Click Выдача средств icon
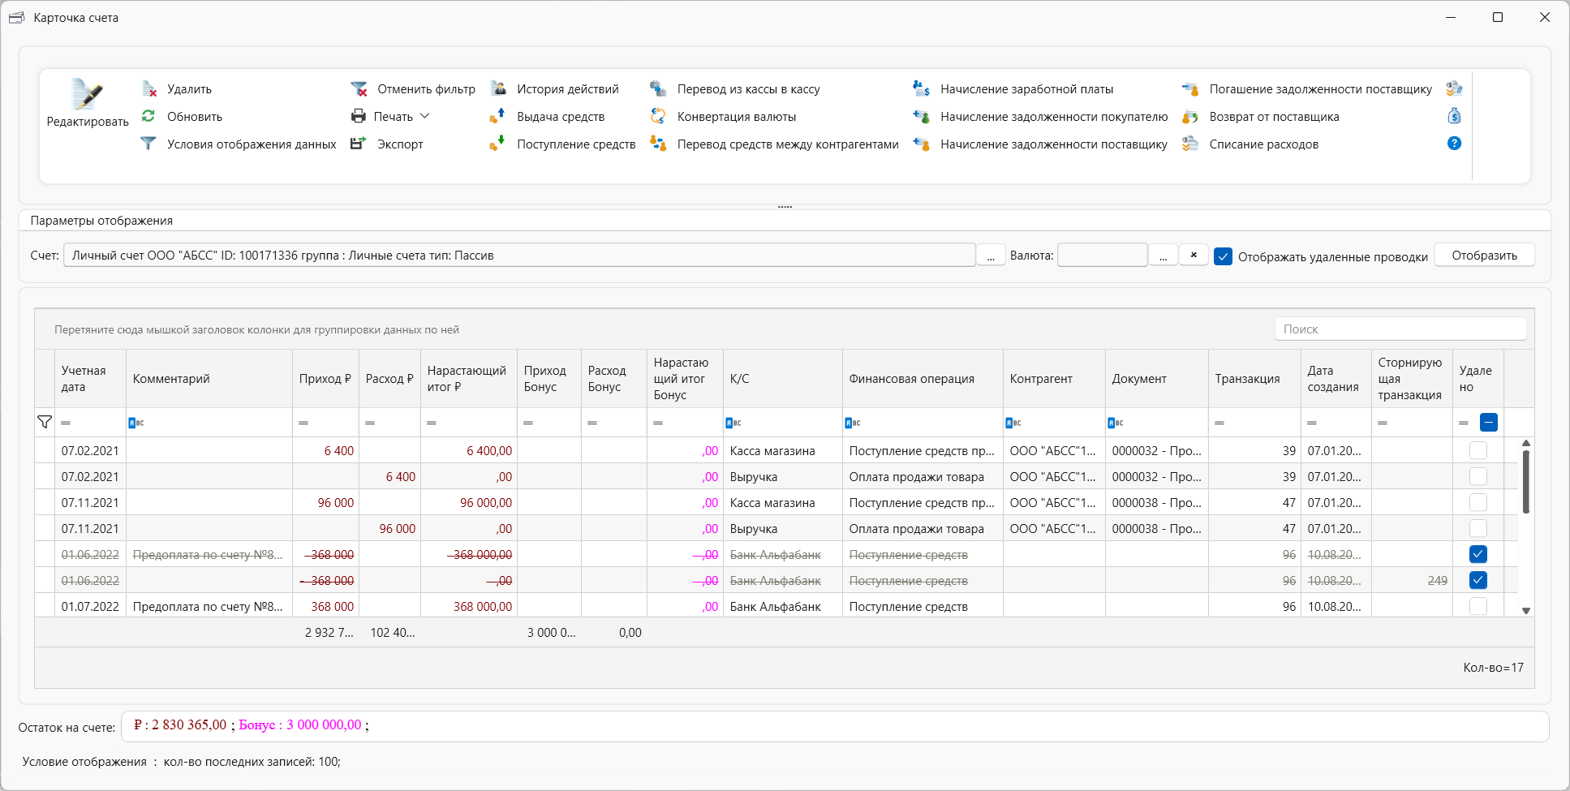 click(497, 116)
